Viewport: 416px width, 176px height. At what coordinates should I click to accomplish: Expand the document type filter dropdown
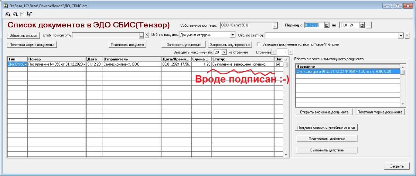tap(232, 35)
